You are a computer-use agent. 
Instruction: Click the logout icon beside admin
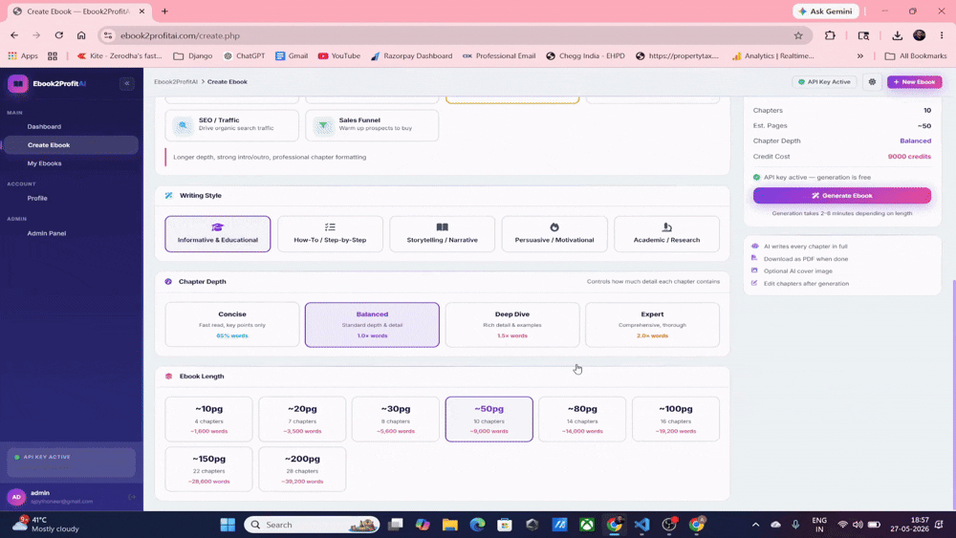(x=132, y=497)
